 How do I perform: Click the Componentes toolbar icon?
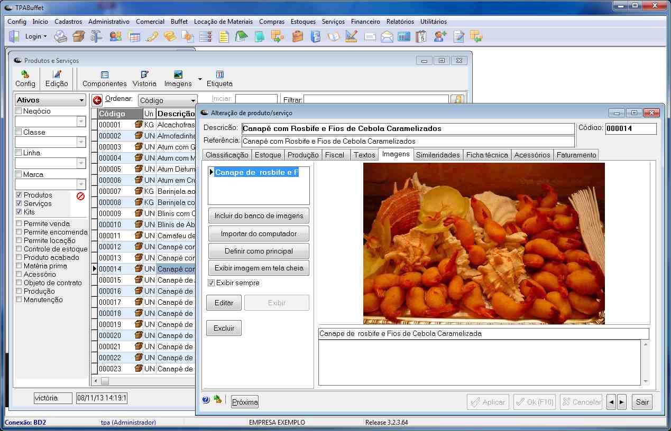[105, 79]
